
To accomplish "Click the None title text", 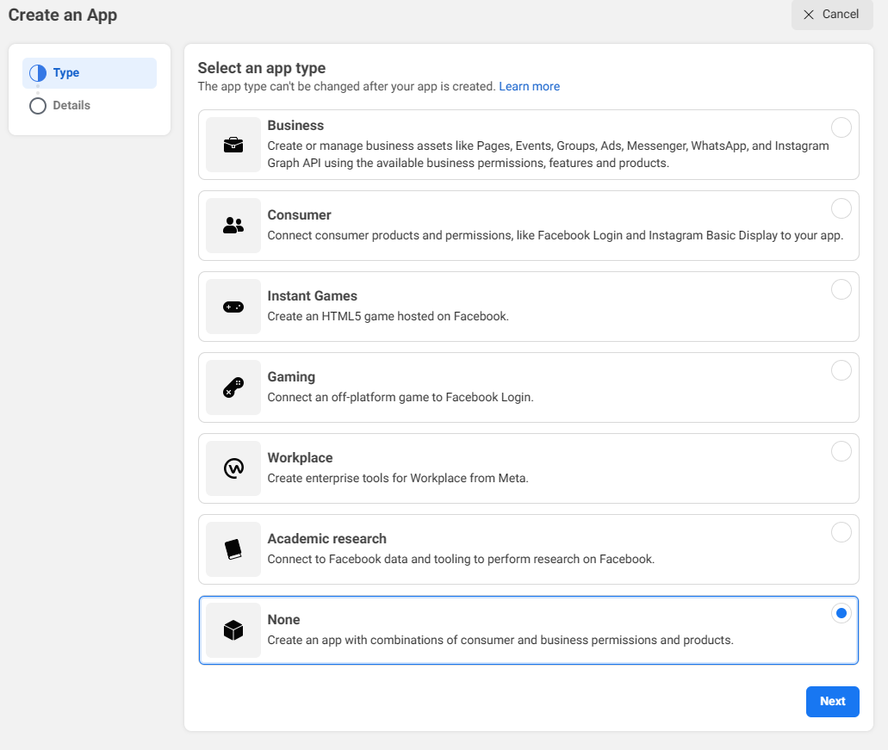I will (283, 620).
